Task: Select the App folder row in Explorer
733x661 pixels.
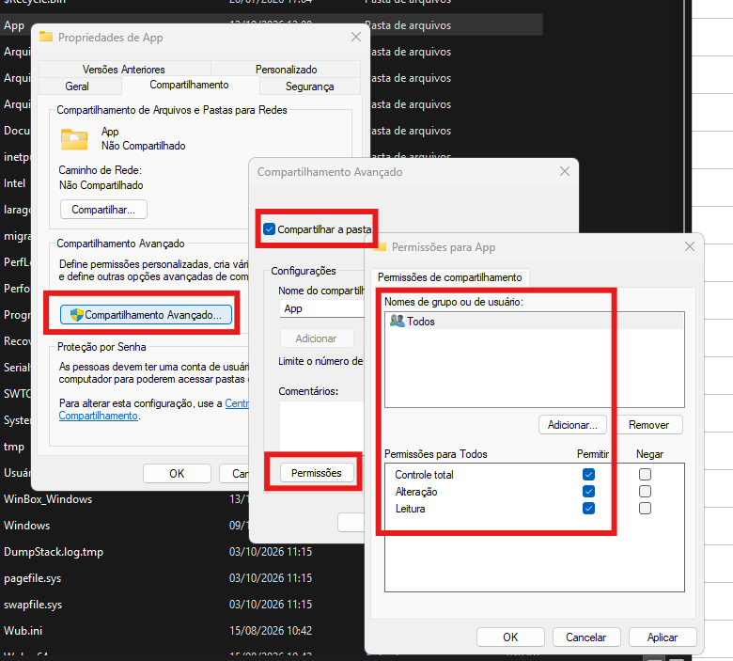Action: click(x=272, y=25)
